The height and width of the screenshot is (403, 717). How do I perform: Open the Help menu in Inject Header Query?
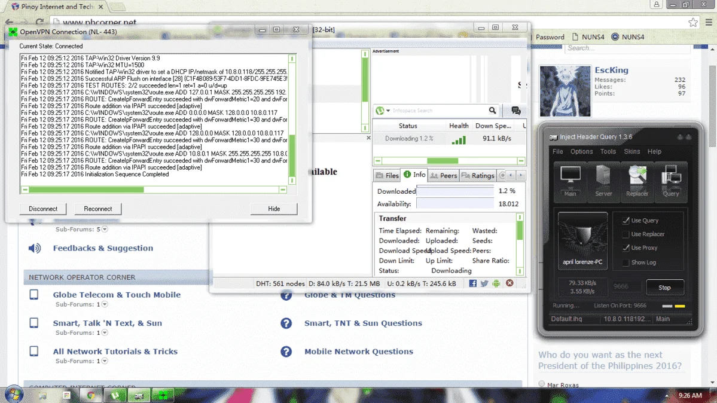[654, 151]
